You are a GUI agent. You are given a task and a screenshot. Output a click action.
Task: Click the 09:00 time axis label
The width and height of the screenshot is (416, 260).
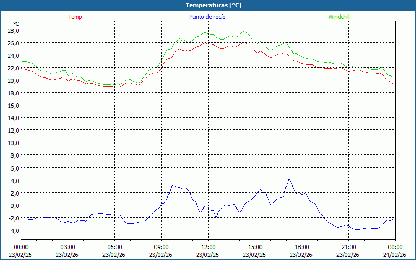(x=161, y=247)
